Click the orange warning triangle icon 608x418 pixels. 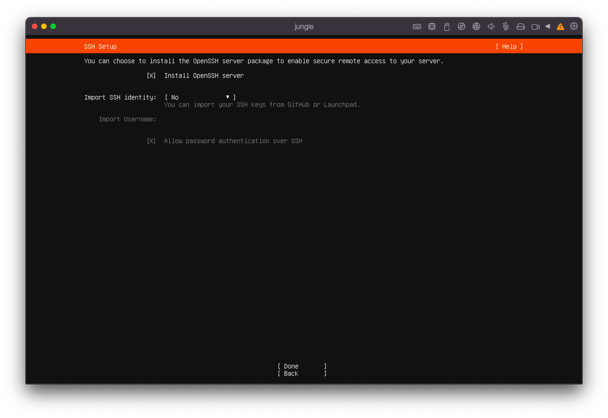560,27
